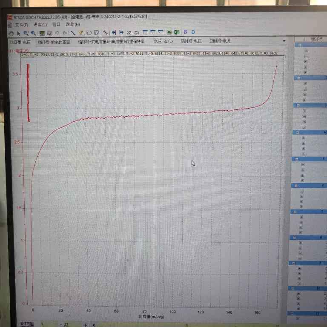Open the chart tab overflow dropdown arrow
Viewport: 327px width, 327px height.
pos(284,41)
